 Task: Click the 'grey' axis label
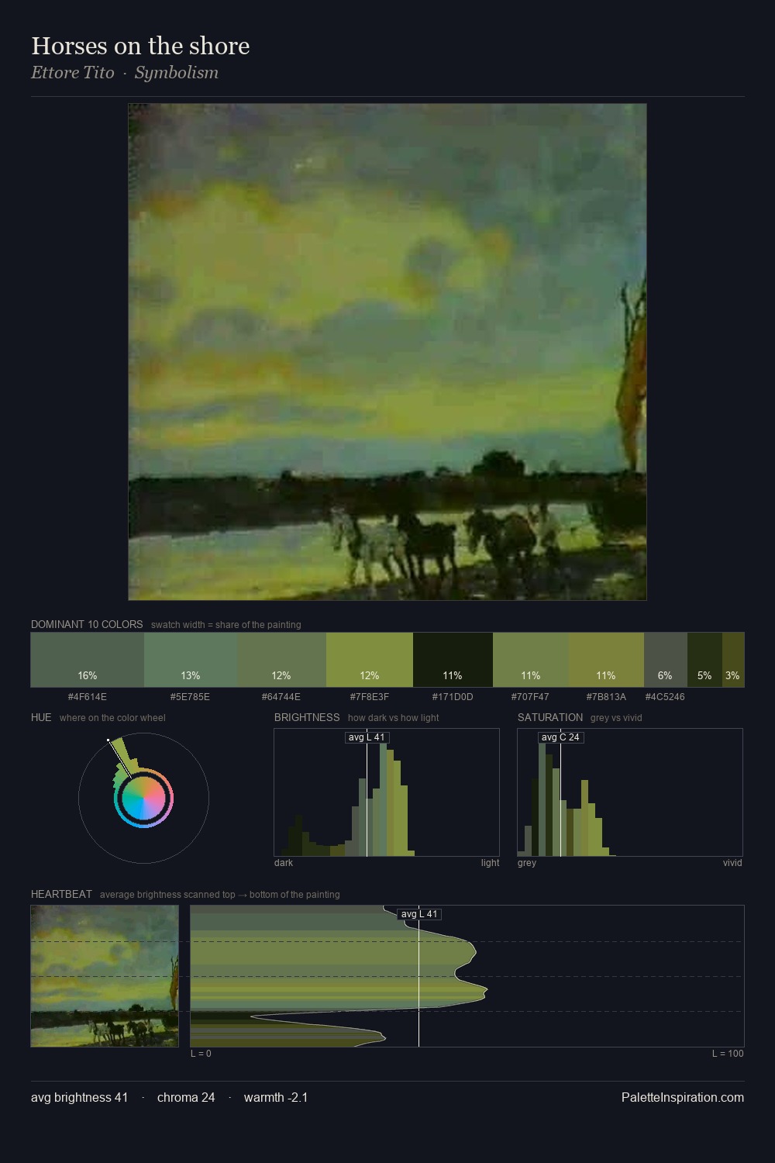527,862
